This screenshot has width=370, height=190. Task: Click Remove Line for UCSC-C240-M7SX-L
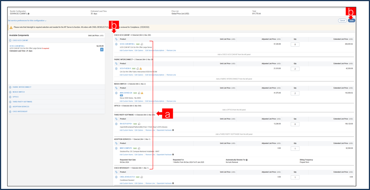pyautogui.click(x=171, y=51)
